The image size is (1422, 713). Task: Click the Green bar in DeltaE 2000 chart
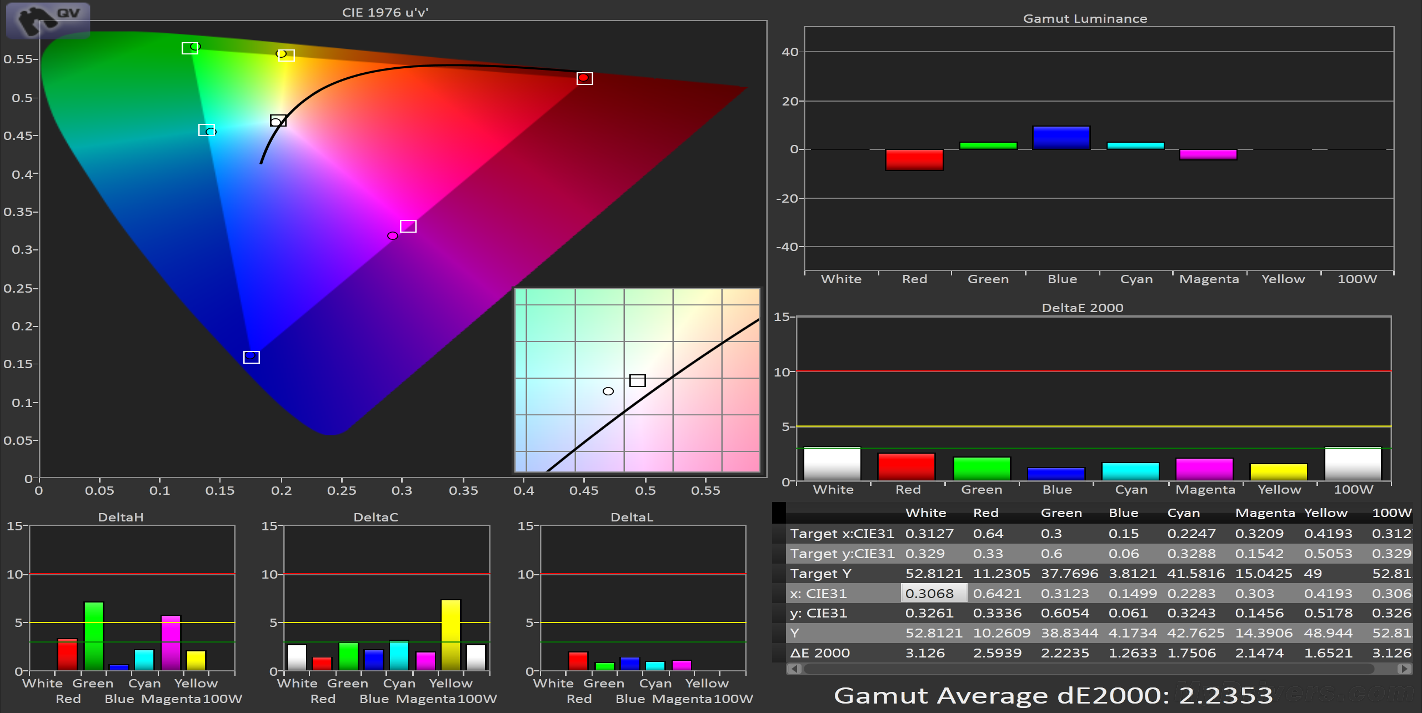tap(982, 469)
